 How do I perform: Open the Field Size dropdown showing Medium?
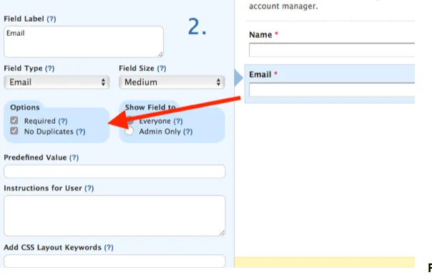point(172,82)
